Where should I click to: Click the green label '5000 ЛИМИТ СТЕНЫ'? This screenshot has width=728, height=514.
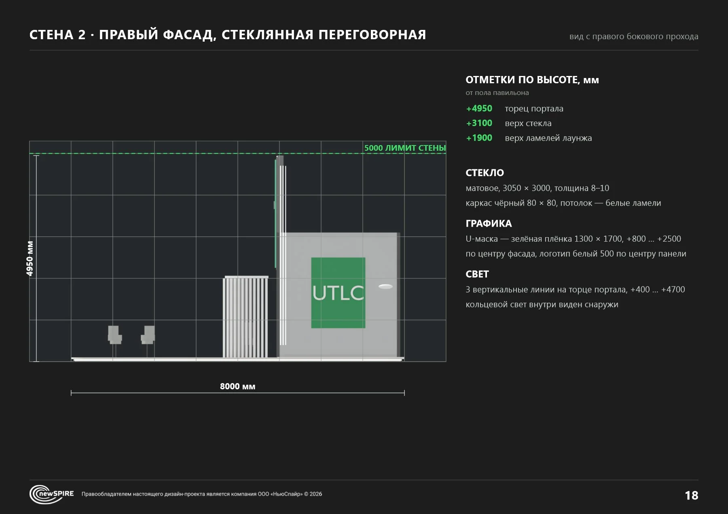(405, 148)
